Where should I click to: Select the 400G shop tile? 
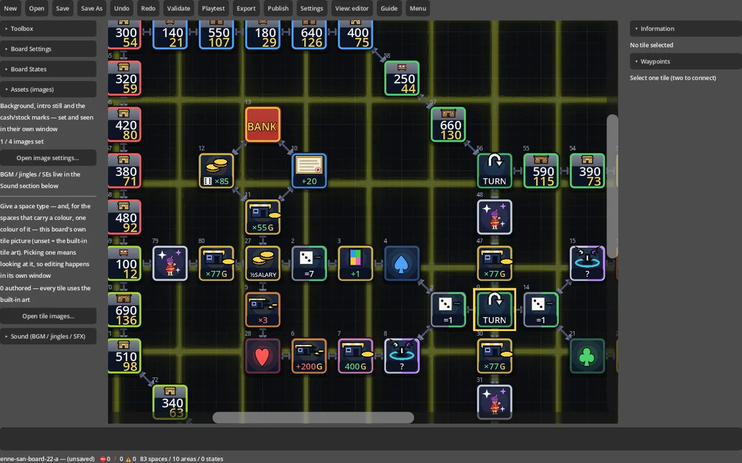coord(355,356)
